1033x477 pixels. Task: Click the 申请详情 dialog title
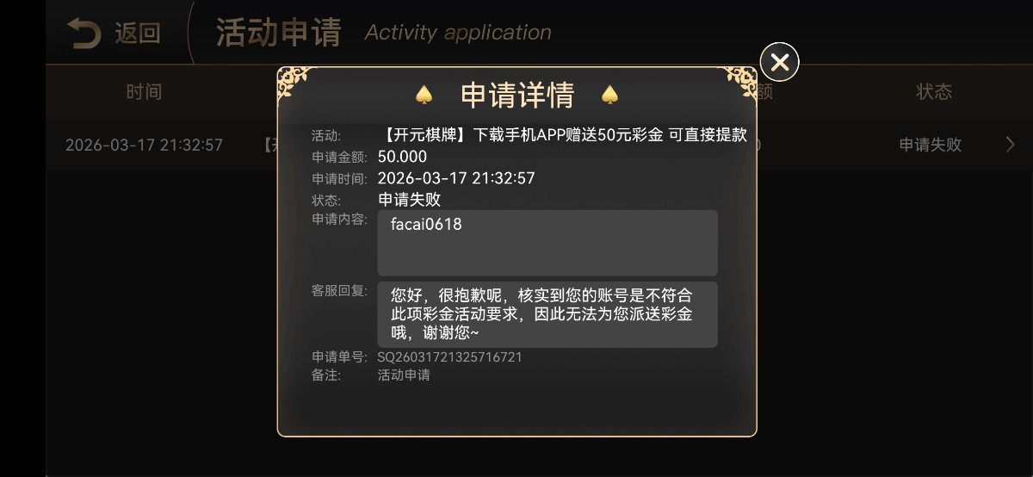pyautogui.click(x=517, y=95)
